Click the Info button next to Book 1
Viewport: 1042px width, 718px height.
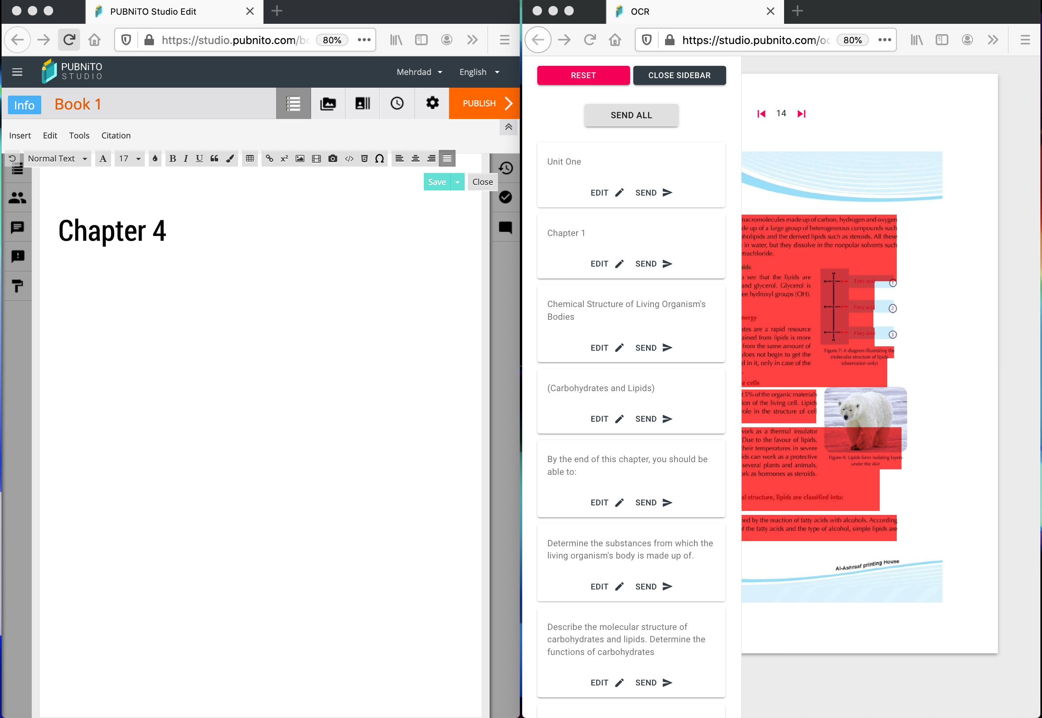click(x=24, y=105)
